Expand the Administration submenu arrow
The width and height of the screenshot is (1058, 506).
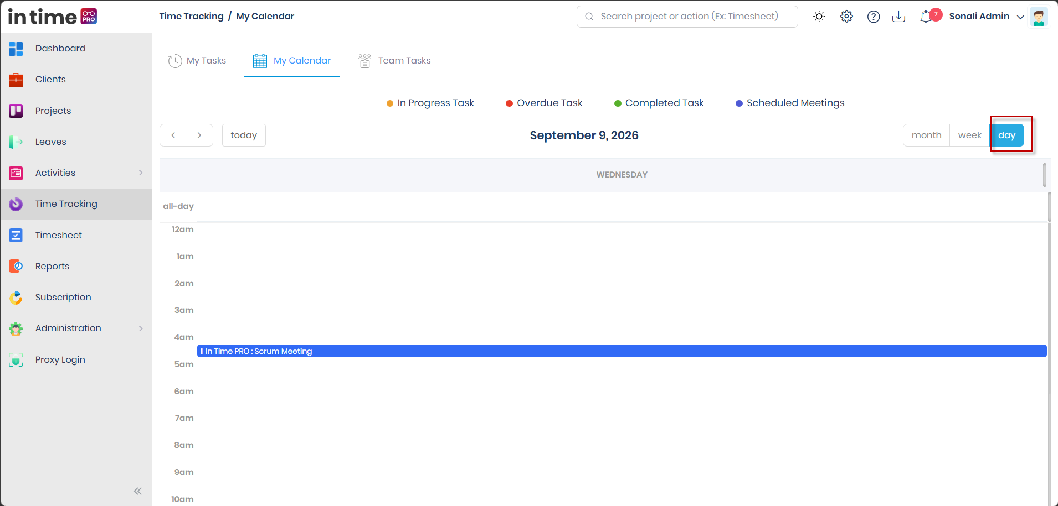click(141, 328)
